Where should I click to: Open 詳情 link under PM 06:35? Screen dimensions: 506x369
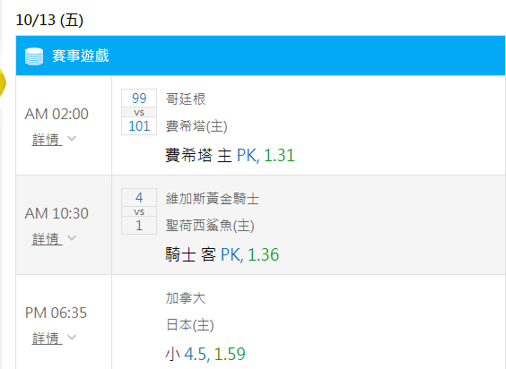[48, 338]
